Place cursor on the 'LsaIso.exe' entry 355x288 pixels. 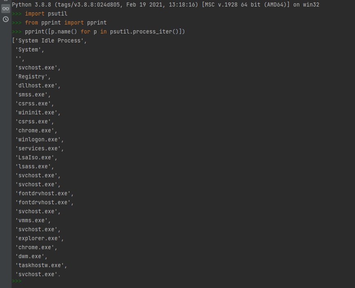pos(36,157)
